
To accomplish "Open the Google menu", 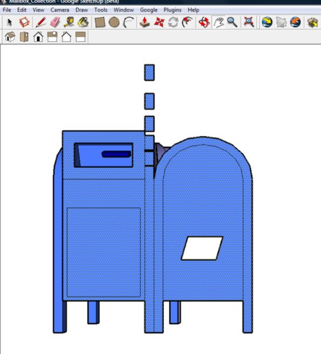I will 149,10.
